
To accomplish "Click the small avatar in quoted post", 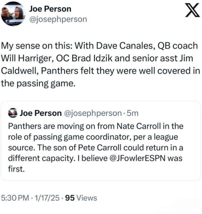I will [13, 113].
